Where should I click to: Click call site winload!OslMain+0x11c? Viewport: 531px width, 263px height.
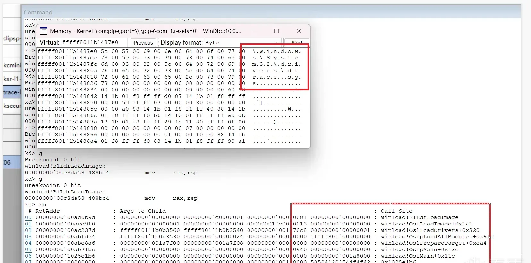(418, 256)
